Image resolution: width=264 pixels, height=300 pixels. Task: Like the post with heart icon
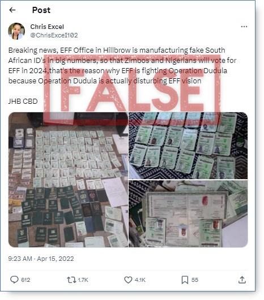click(128, 280)
